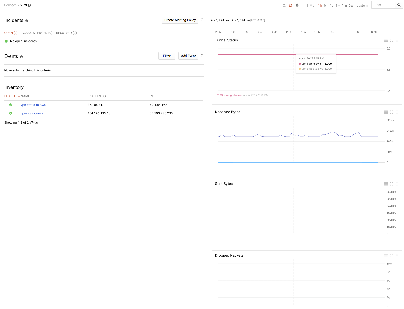The image size is (404, 309).
Task: Click the top-right Filter input field
Action: 383,5
